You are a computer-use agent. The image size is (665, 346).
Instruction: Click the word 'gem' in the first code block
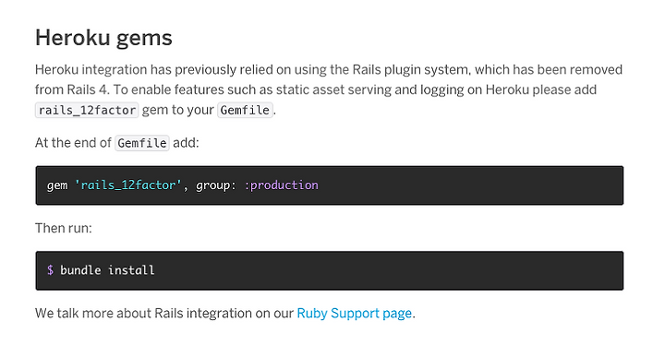click(57, 185)
